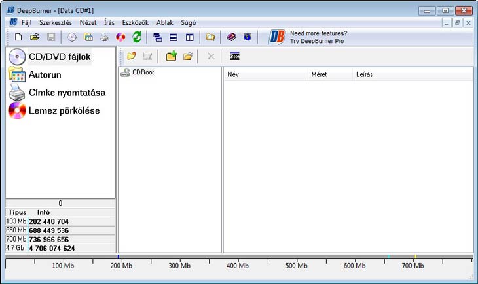
Task: Select the 700 Mb disc type row
Action: click(x=60, y=240)
